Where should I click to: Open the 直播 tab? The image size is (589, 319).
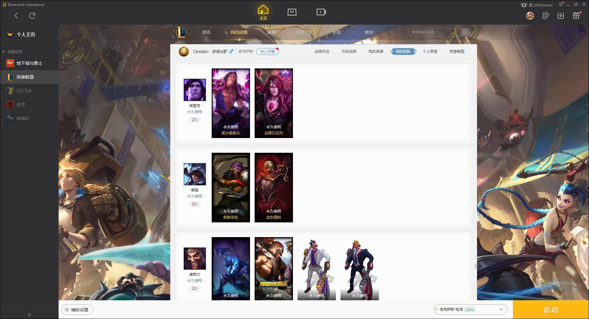tap(271, 32)
